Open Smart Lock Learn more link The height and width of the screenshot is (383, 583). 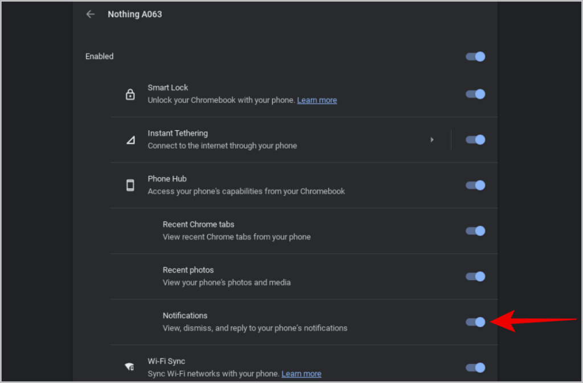tap(317, 100)
